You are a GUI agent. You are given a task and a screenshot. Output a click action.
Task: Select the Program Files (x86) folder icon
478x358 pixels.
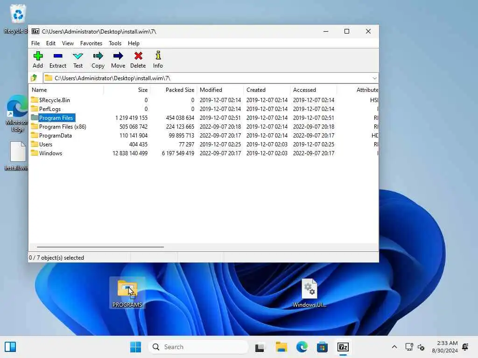click(x=35, y=126)
